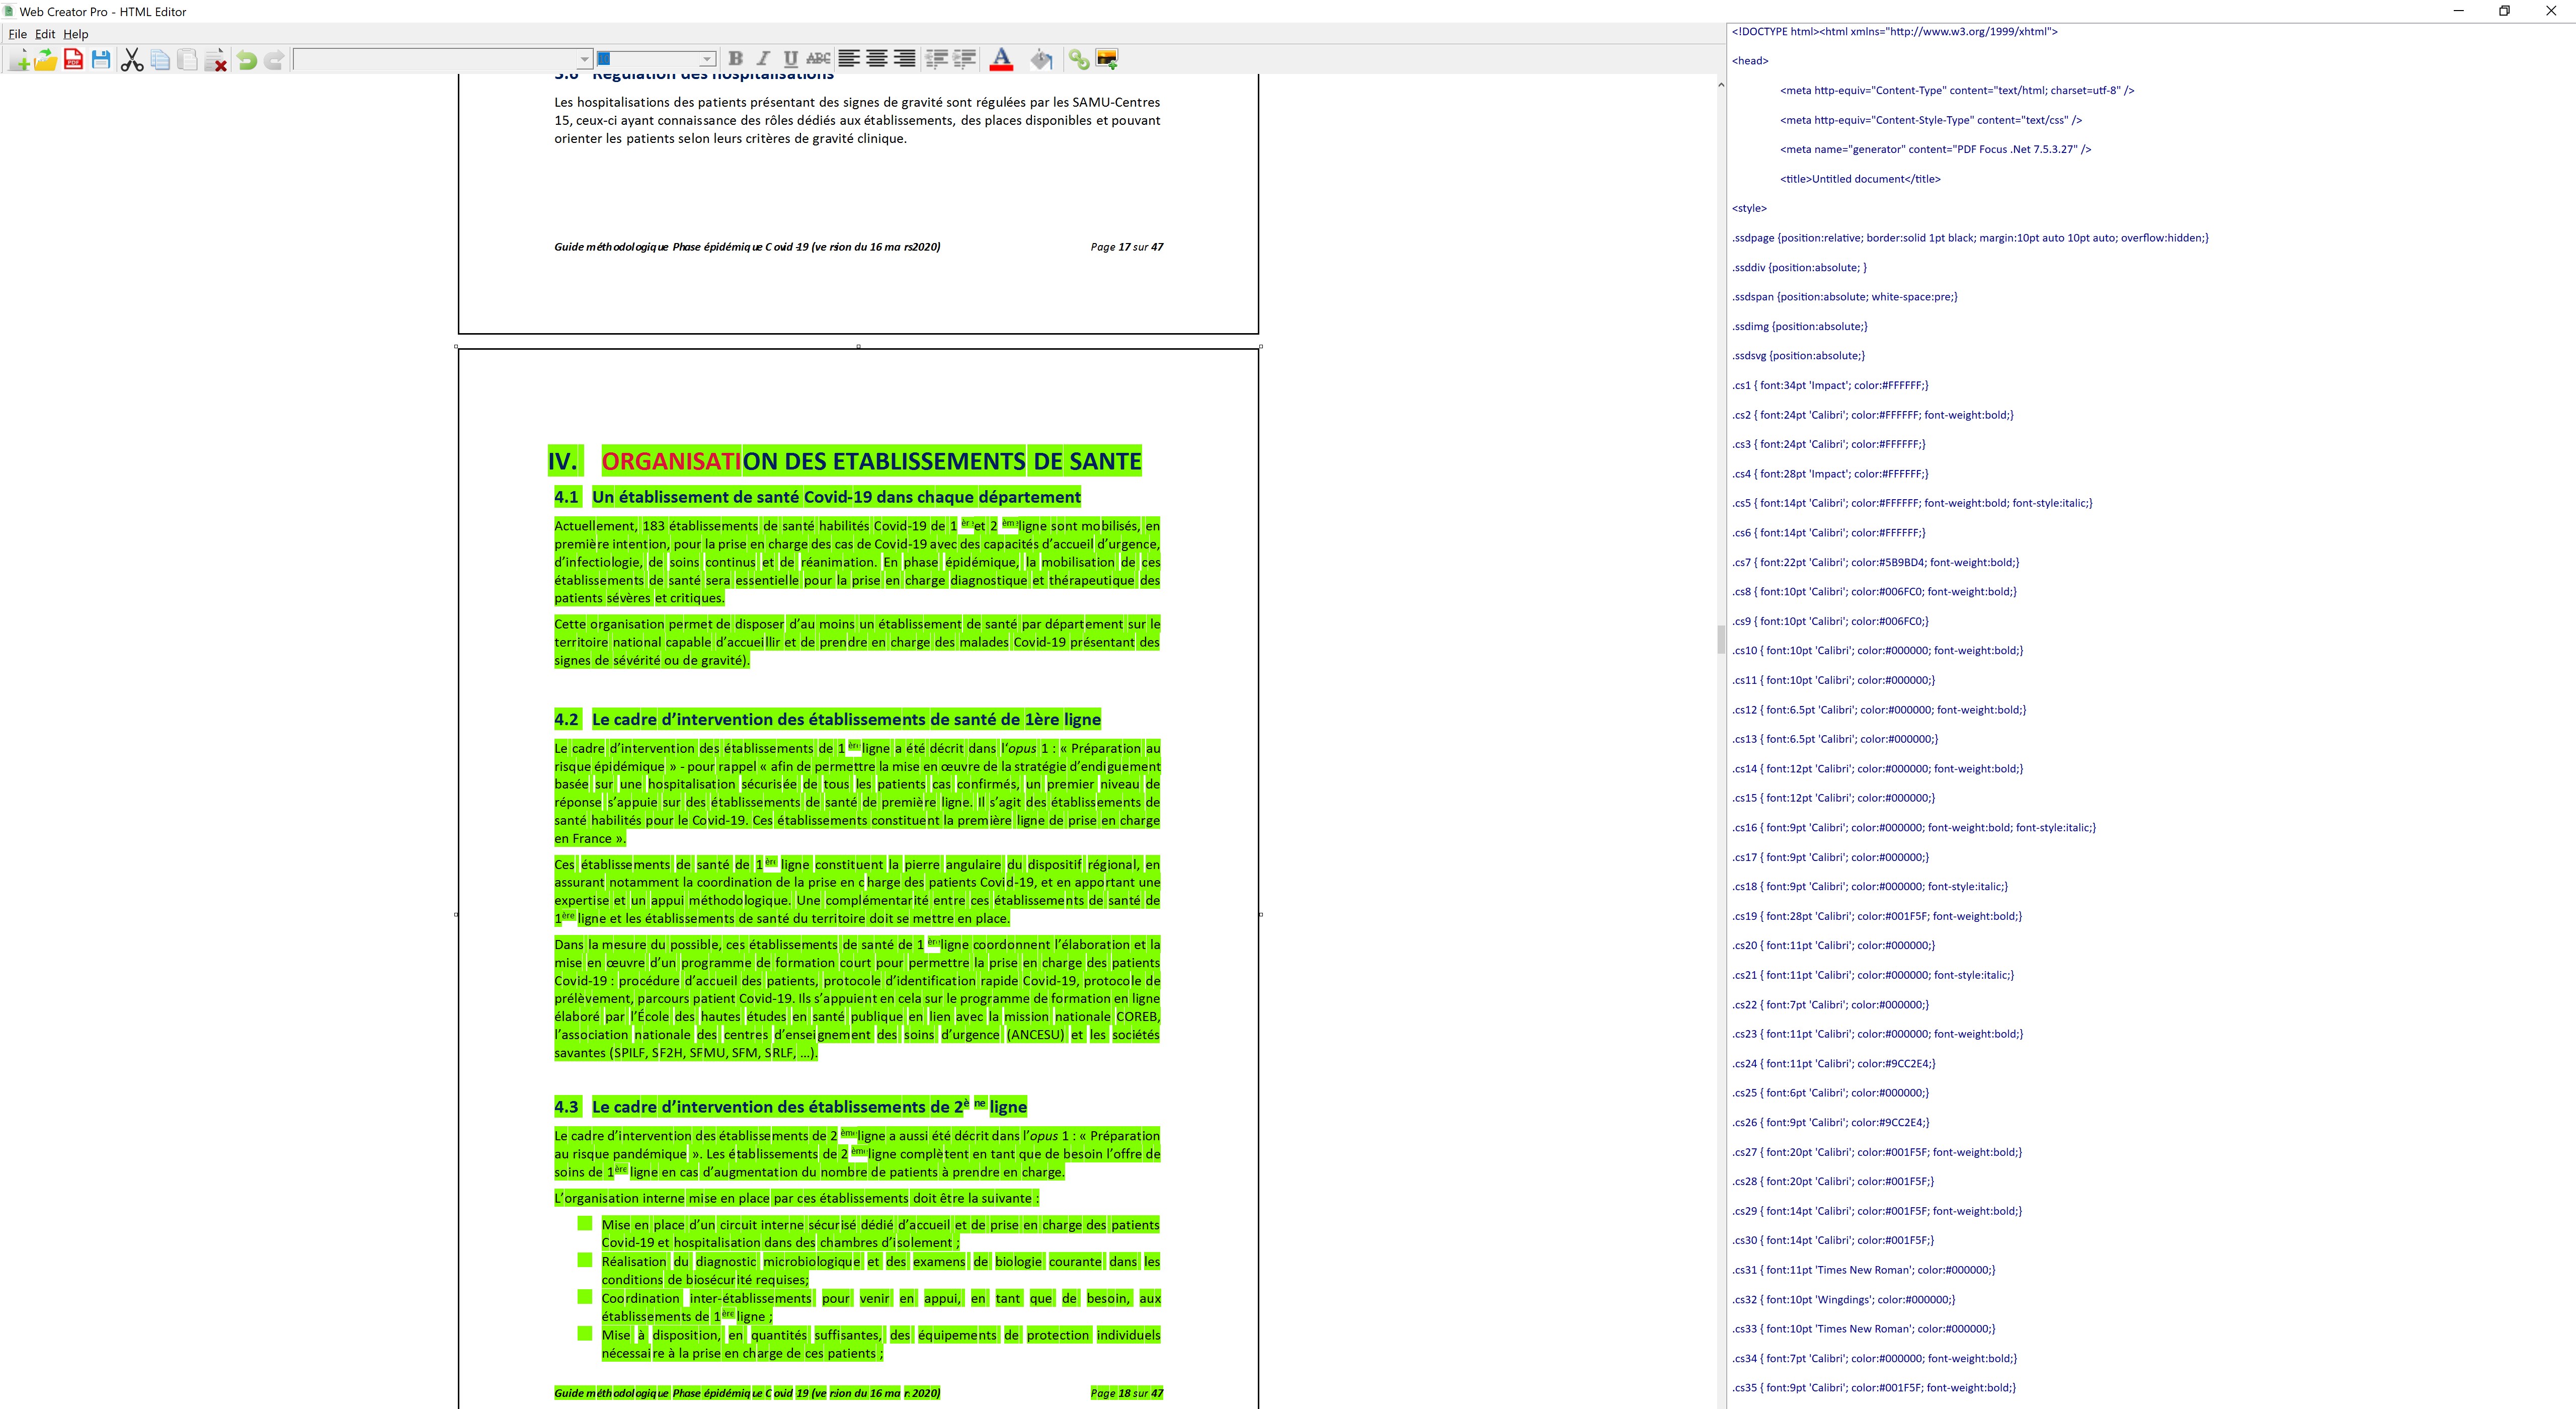Viewport: 2576px width, 1409px height.
Task: Toggle Bold formatting
Action: [x=736, y=59]
